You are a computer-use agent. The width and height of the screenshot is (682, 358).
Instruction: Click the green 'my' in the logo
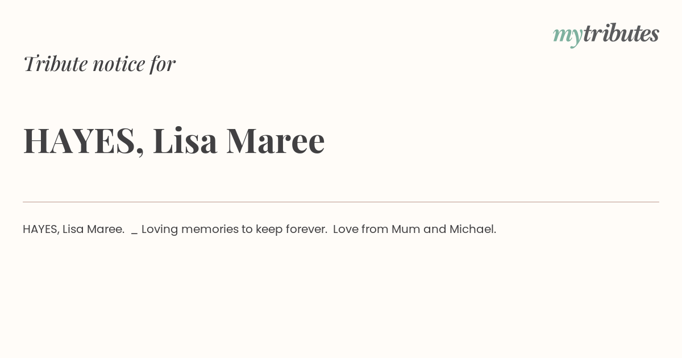click(x=567, y=36)
